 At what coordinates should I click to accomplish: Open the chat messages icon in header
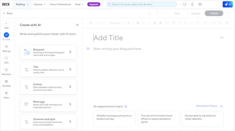(185, 4)
